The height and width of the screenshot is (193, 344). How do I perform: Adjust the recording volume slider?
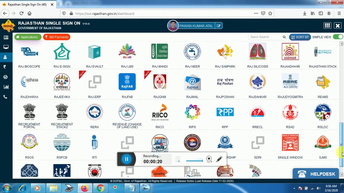click(x=194, y=161)
